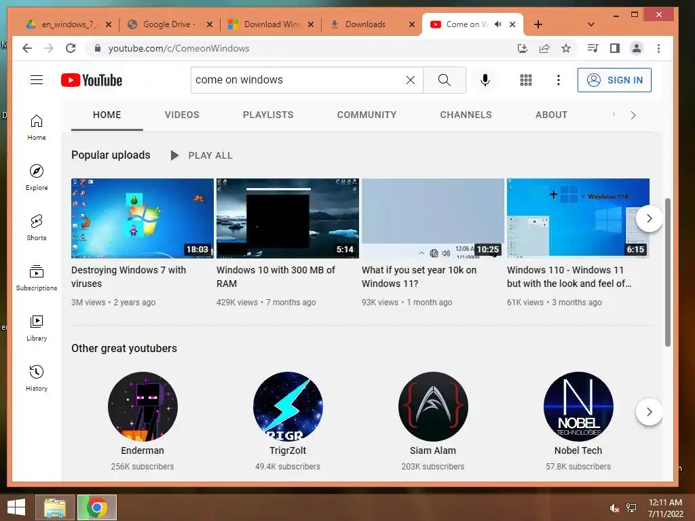Open Subscriptions in the sidebar
Viewport: 695px width, 521px height.
(37, 277)
